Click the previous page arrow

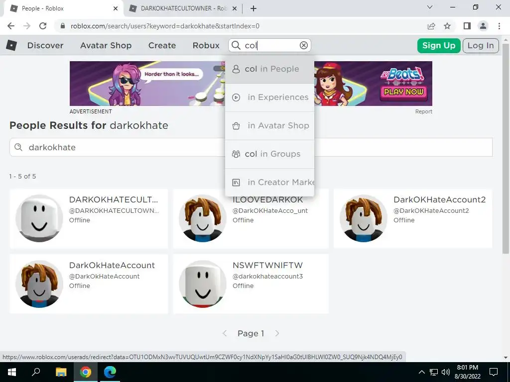tap(225, 333)
